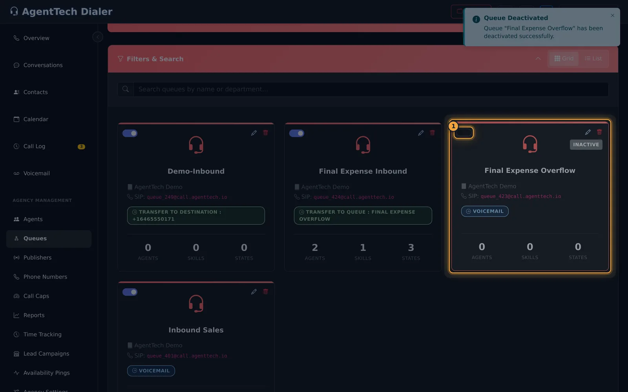Delete the Demo-Inbound queue with trash icon
This screenshot has width=628, height=392.
266,133
